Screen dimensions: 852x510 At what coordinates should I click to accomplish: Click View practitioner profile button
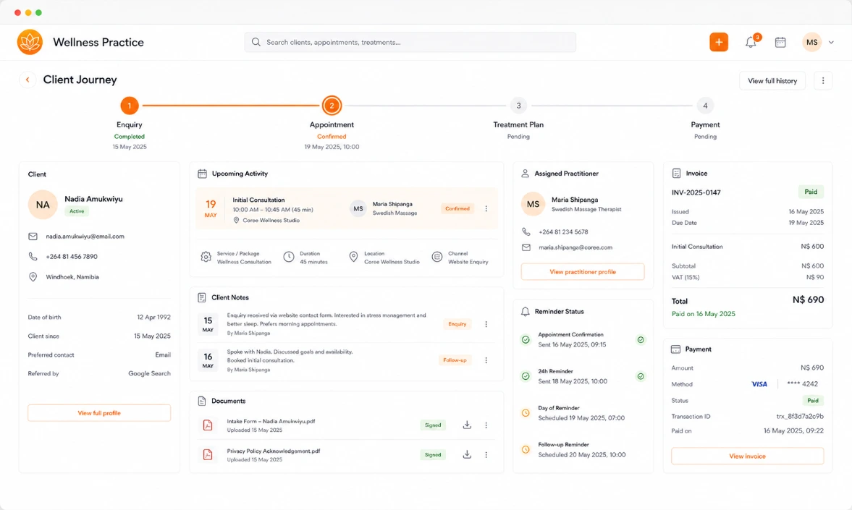pyautogui.click(x=583, y=271)
